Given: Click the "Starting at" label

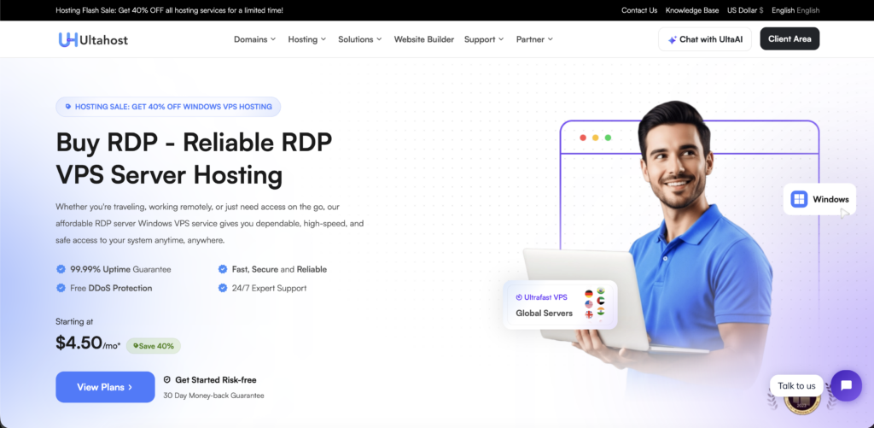Looking at the screenshot, I should tap(74, 321).
